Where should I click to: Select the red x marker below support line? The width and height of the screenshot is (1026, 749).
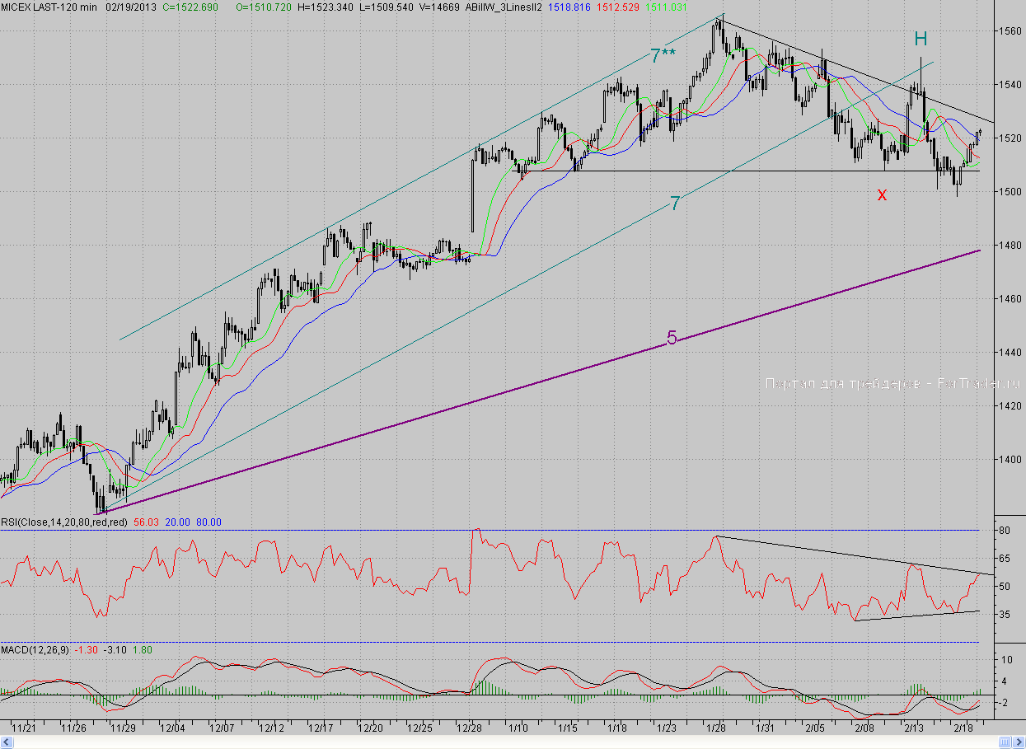tap(882, 194)
